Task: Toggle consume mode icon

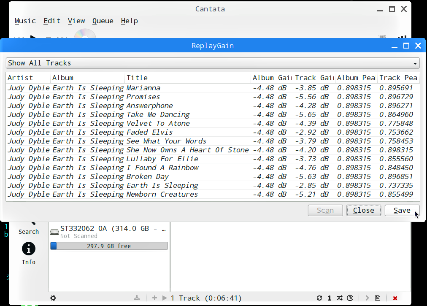Action: (350, 298)
